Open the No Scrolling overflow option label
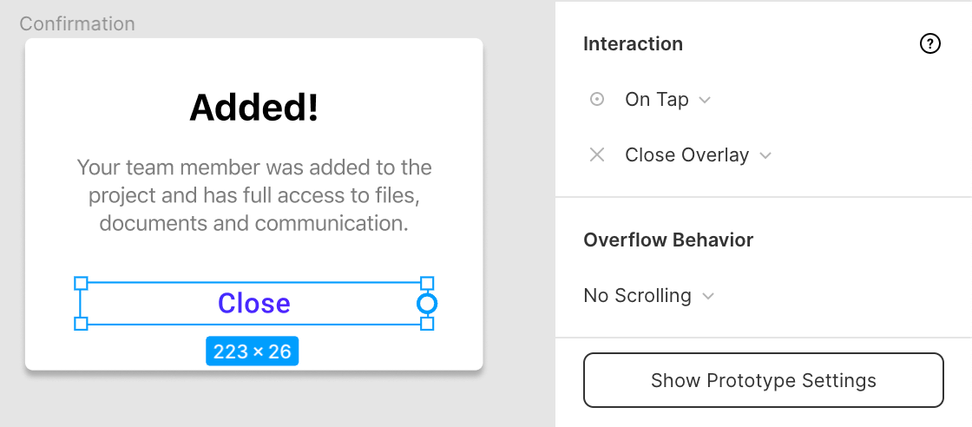972x427 pixels. pos(637,296)
